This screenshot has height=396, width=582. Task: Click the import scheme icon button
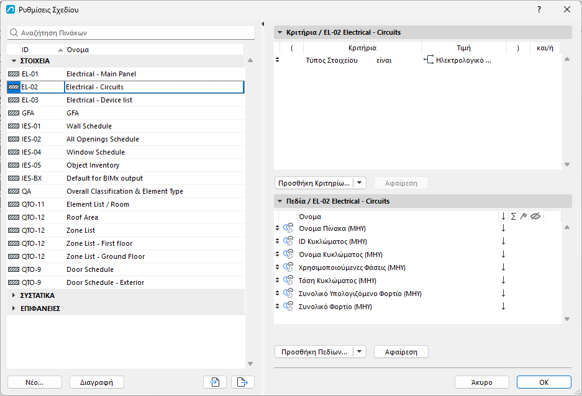[x=215, y=382]
